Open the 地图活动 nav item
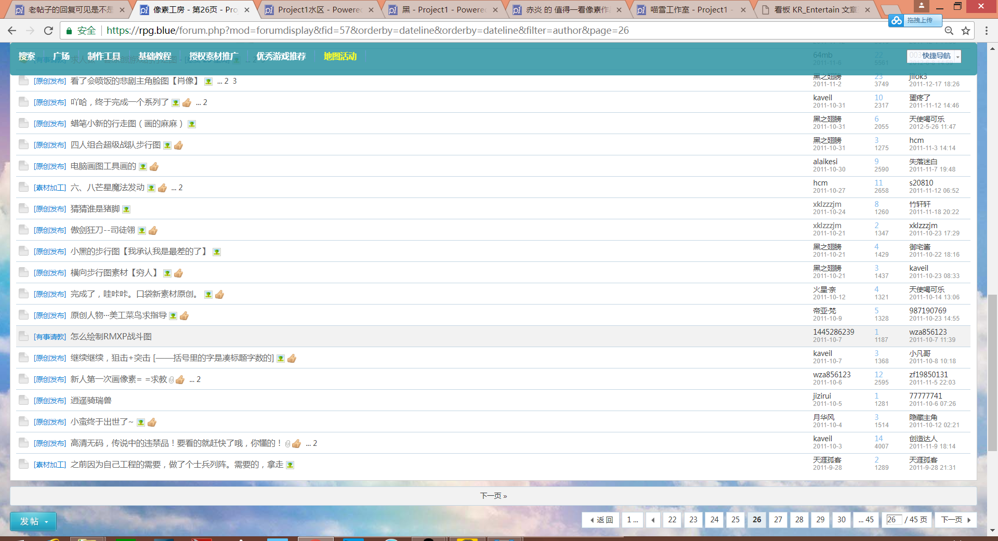The height and width of the screenshot is (541, 998). pos(340,56)
